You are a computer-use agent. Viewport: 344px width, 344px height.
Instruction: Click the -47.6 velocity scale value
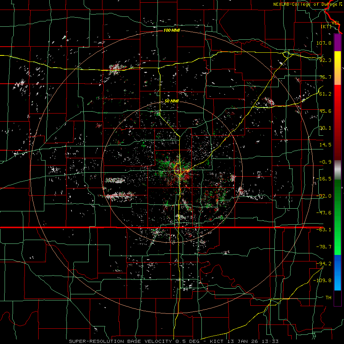(x=324, y=213)
